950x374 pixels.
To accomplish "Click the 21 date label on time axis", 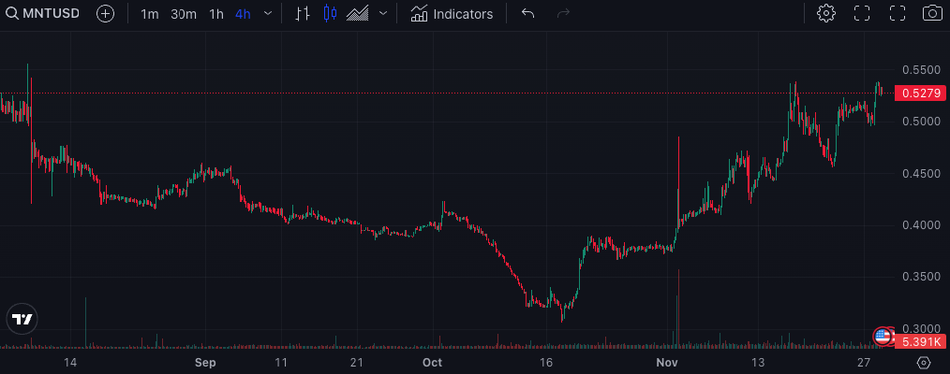I will click(357, 363).
